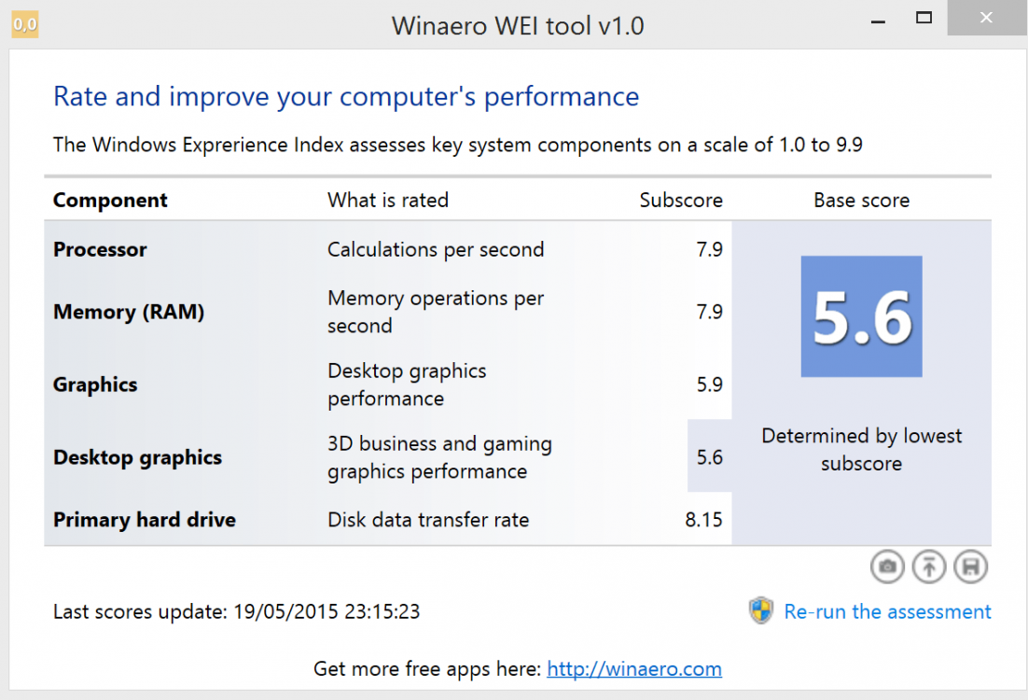Click the Memory (RAM) component label
Image resolution: width=1028 pixels, height=700 pixels.
[129, 312]
